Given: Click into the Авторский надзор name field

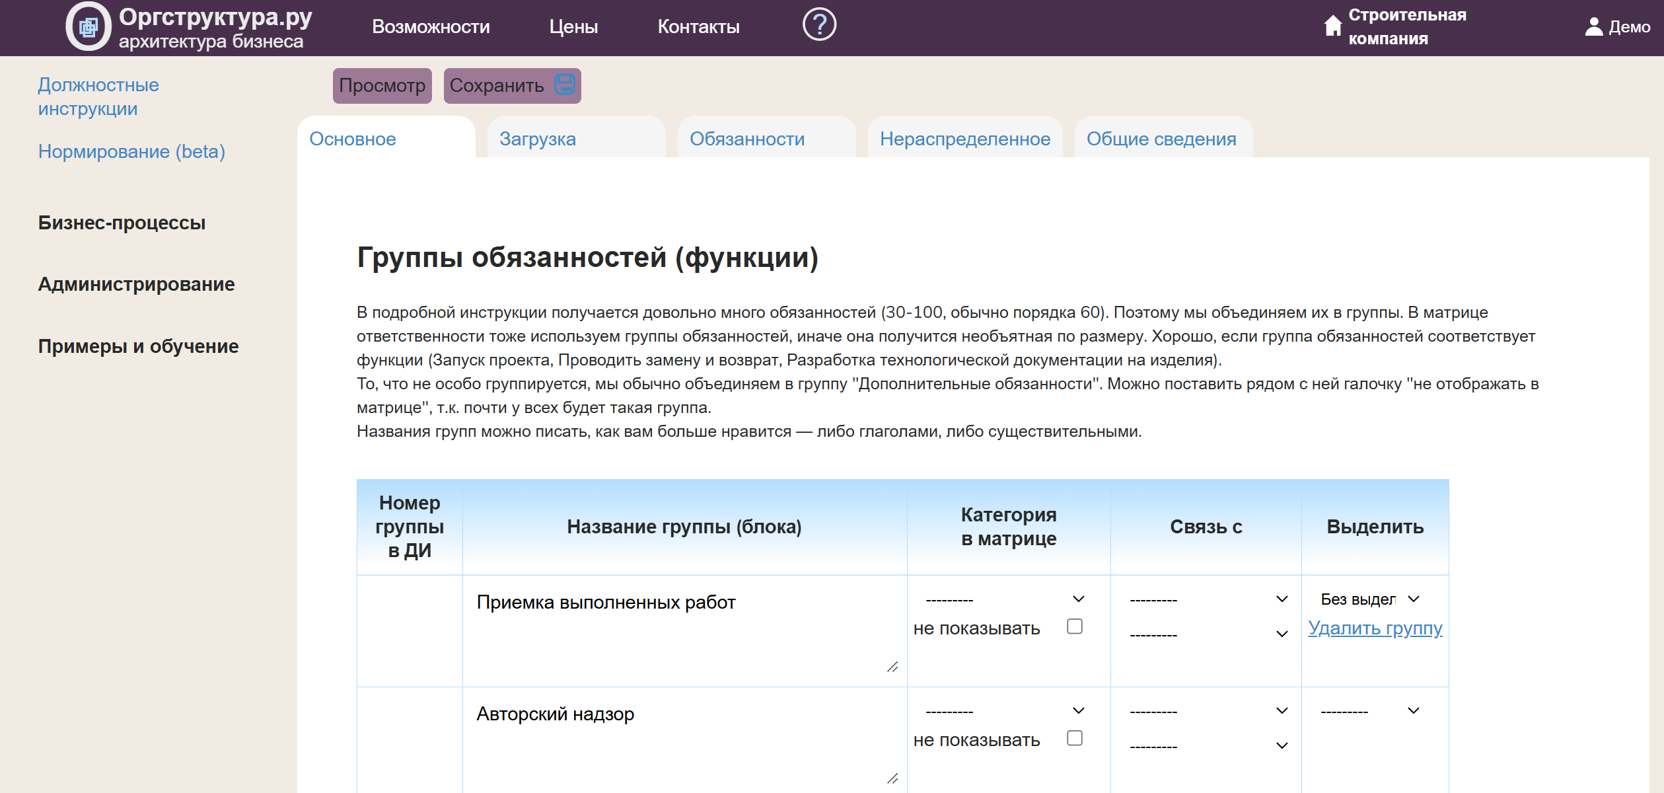Looking at the screenshot, I should pyautogui.click(x=684, y=742).
